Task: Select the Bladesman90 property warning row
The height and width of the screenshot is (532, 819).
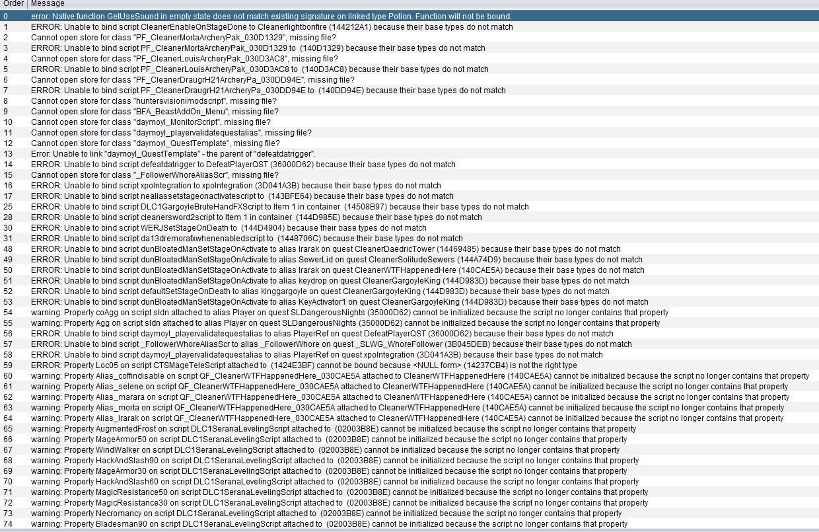Action: point(329,524)
